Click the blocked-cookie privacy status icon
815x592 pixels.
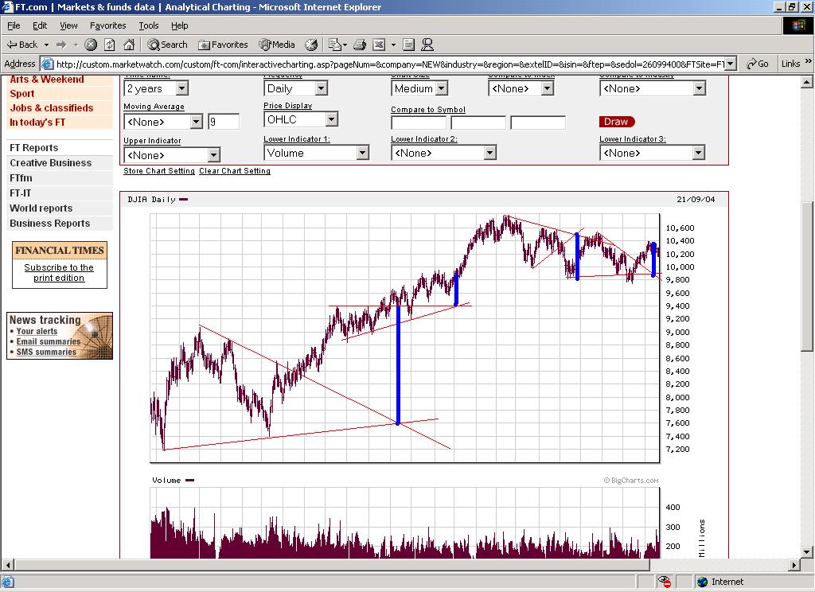[664, 582]
